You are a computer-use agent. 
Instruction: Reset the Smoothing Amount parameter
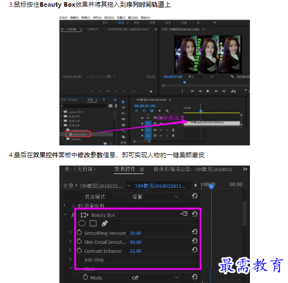click(194, 232)
